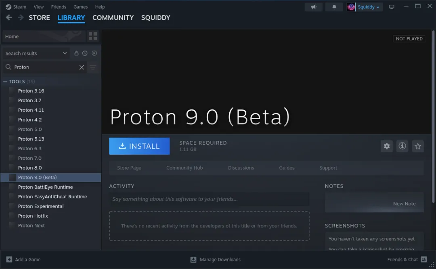The image size is (436, 269).
Task: Click the Add a Game plus icon
Action: pyautogui.click(x=9, y=259)
